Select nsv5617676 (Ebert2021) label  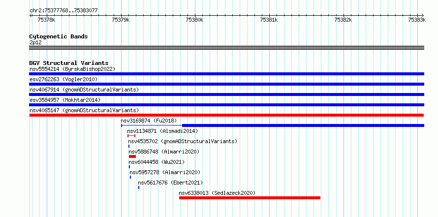170,183
